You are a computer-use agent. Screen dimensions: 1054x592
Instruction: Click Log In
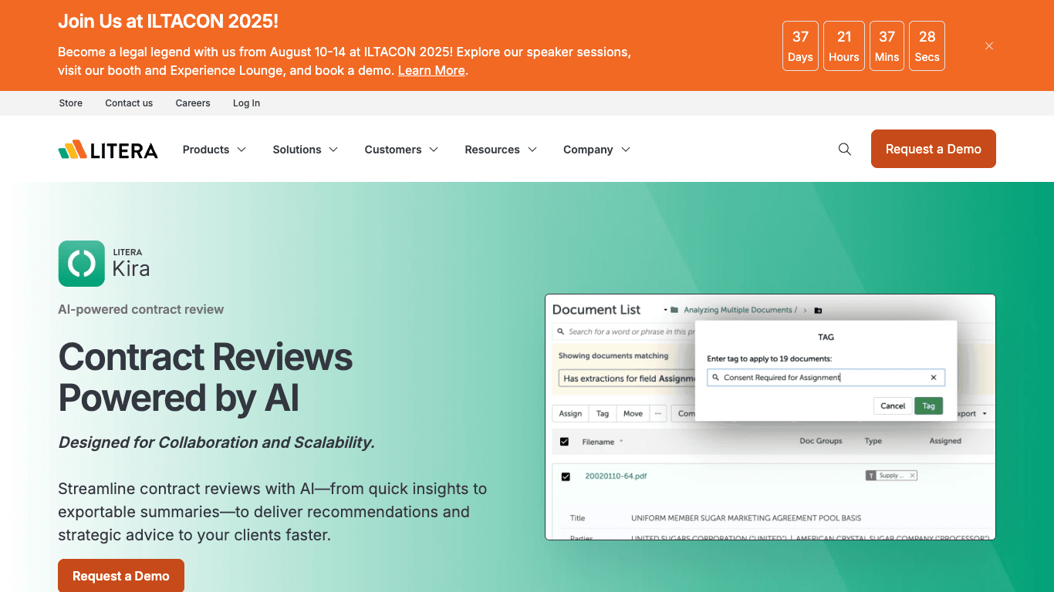(246, 103)
